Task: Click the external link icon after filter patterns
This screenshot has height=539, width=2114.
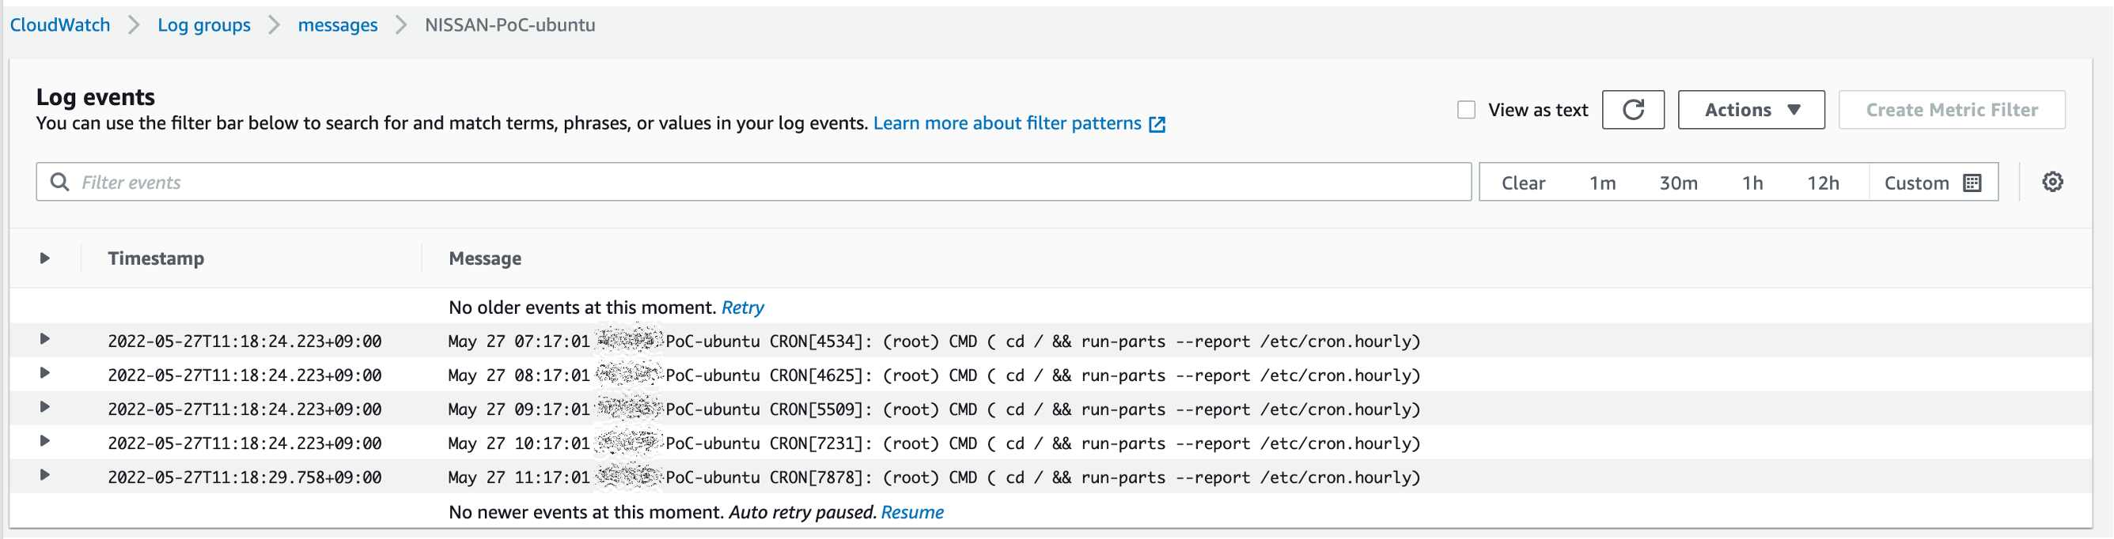Action: coord(1157,125)
